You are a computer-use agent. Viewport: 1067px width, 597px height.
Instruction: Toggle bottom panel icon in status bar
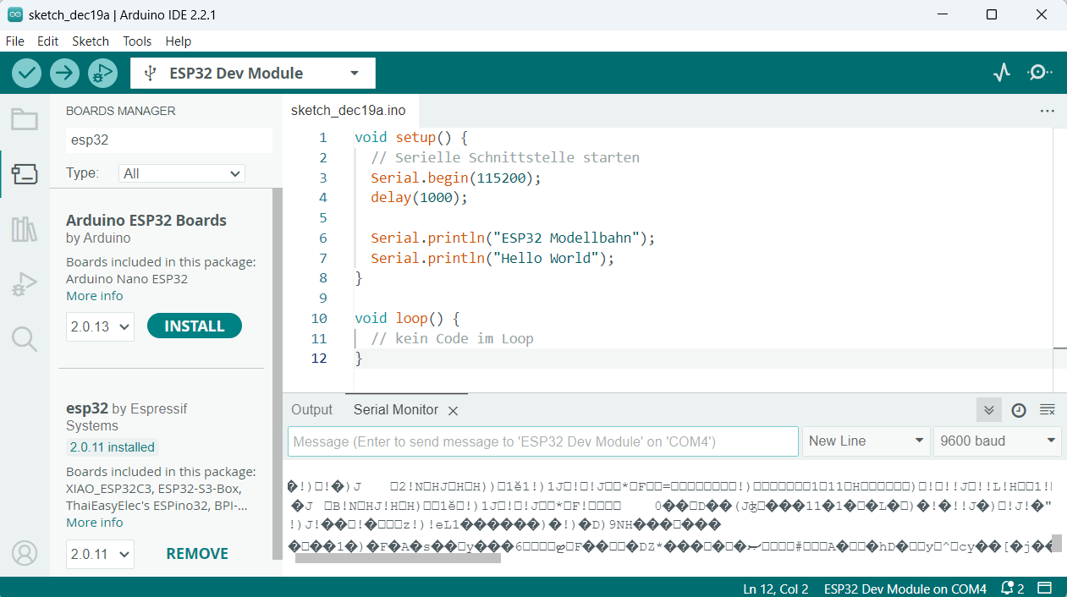1045,588
